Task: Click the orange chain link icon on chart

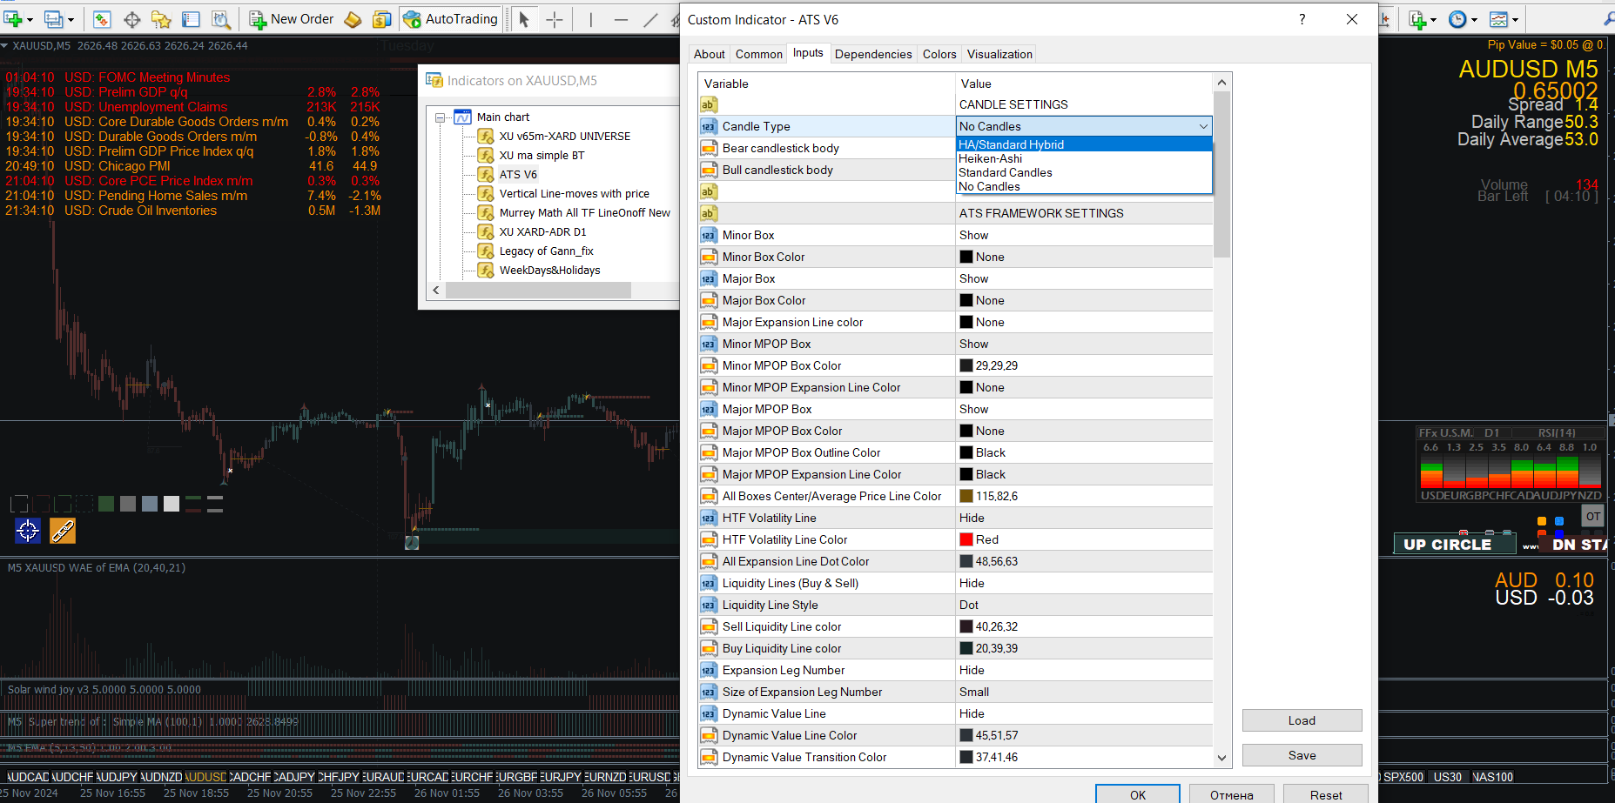Action: pyautogui.click(x=63, y=530)
